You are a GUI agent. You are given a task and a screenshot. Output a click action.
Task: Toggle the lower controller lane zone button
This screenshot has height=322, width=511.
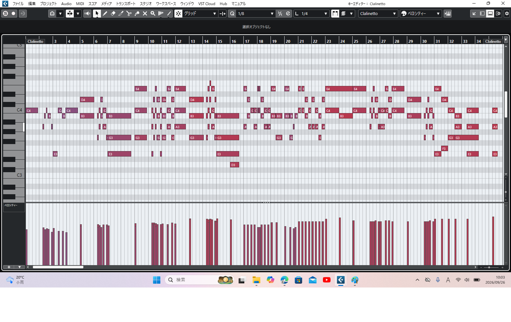[x=490, y=13]
